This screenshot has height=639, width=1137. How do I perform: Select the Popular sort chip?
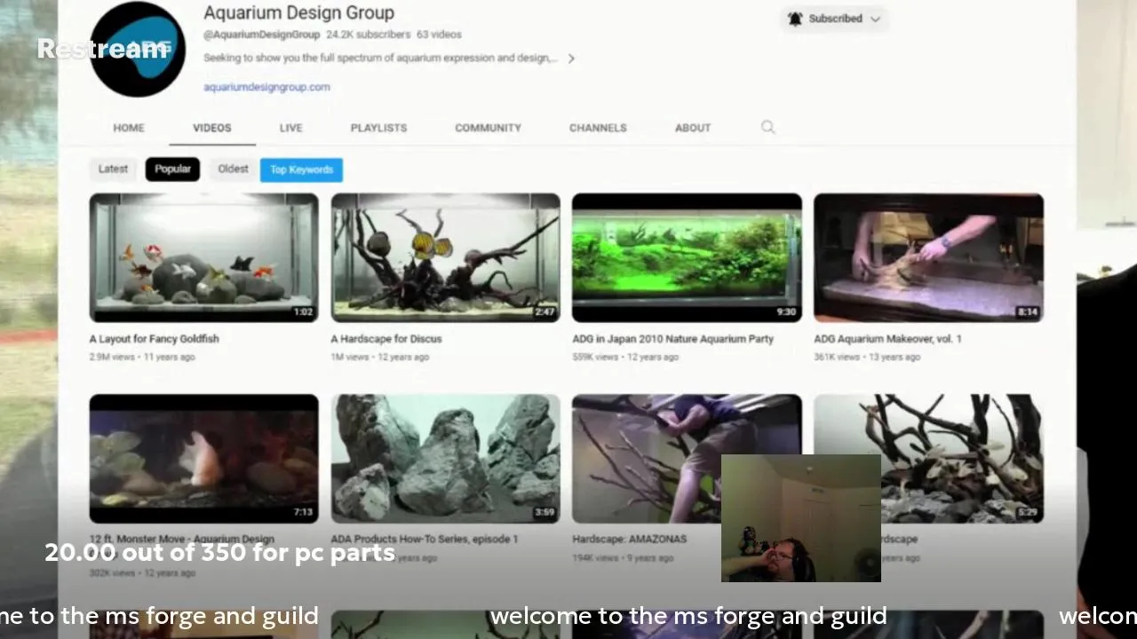172,170
